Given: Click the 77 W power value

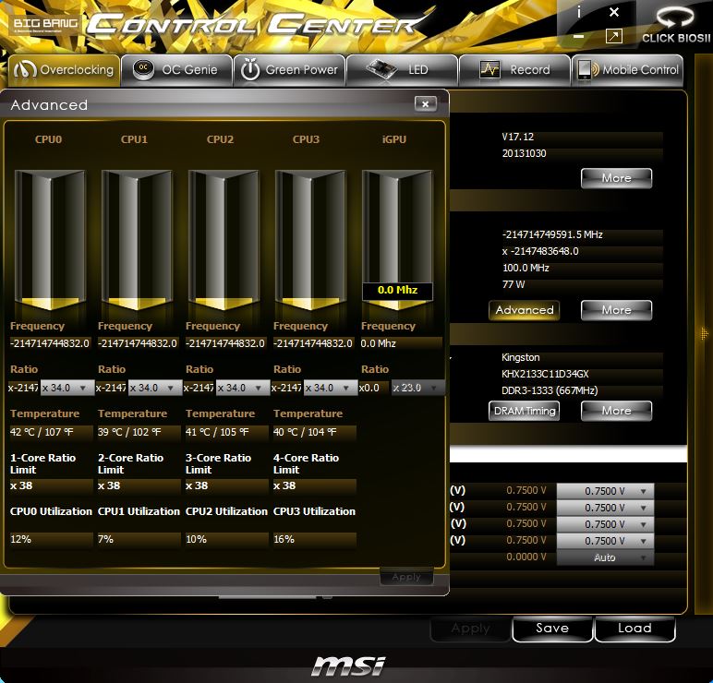Looking at the screenshot, I should pyautogui.click(x=514, y=284).
